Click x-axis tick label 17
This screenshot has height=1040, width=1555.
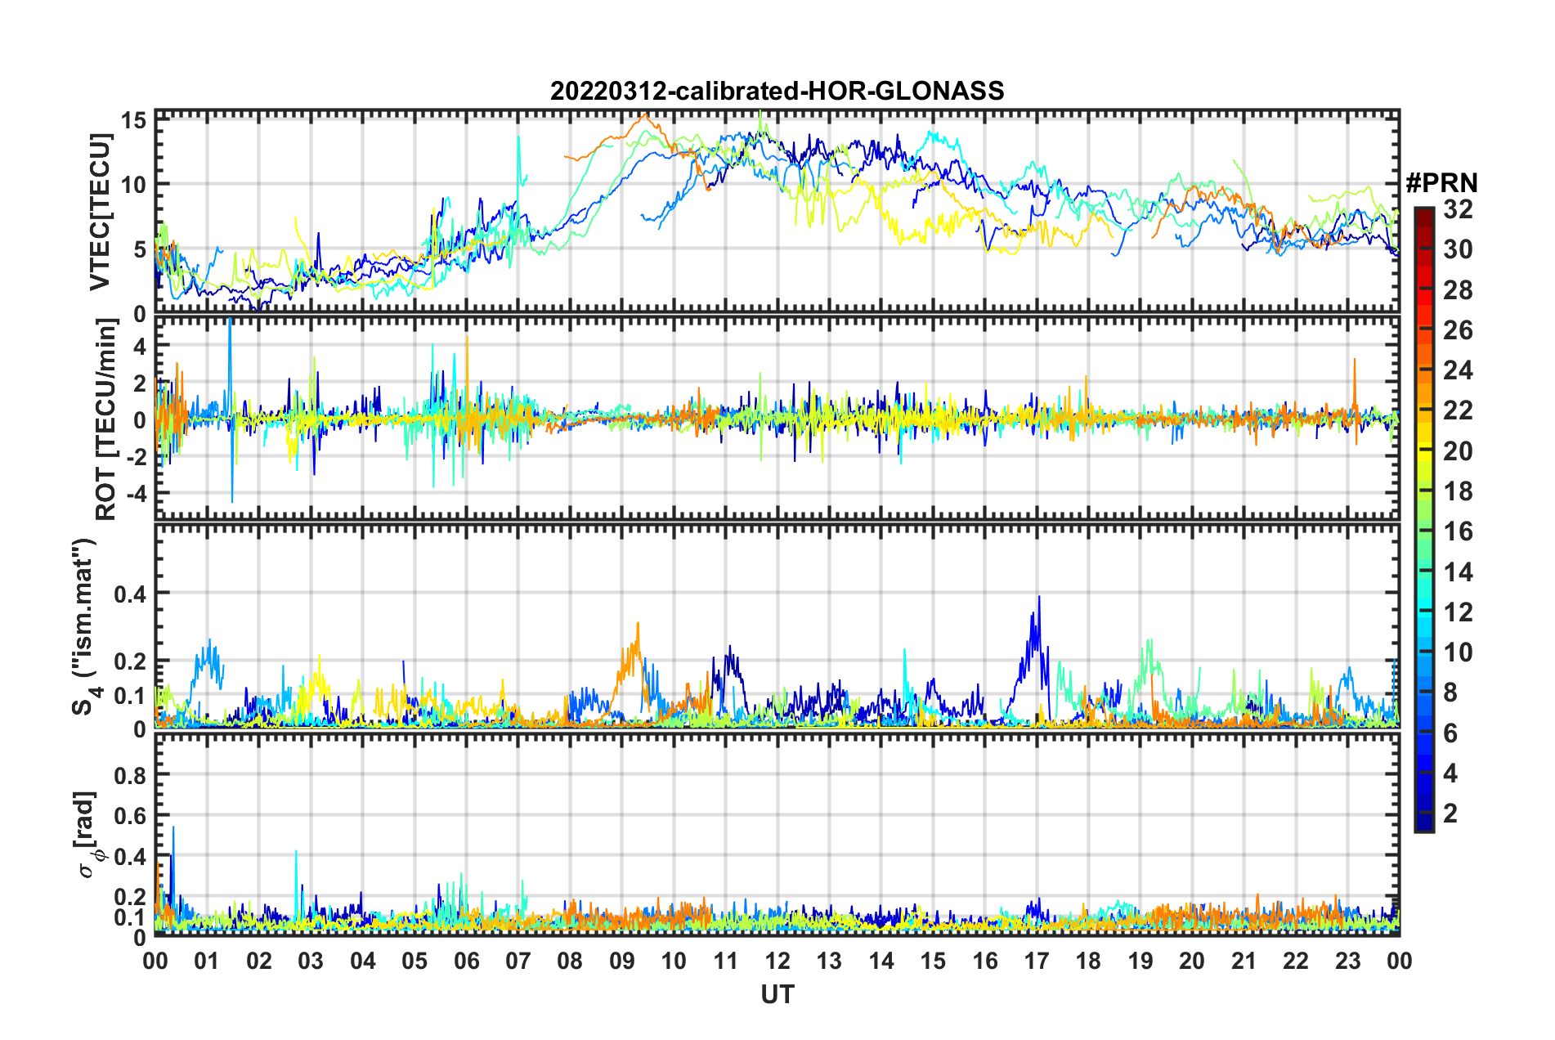1037,961
